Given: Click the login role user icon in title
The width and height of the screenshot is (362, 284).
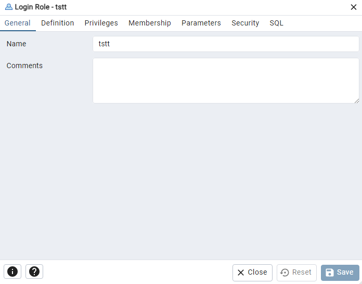Looking at the screenshot, I should [x=8, y=7].
